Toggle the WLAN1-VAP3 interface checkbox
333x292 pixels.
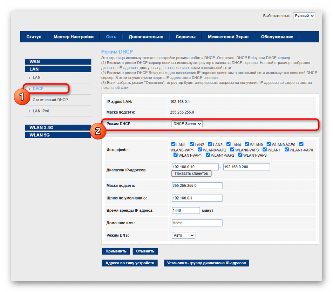(240, 155)
